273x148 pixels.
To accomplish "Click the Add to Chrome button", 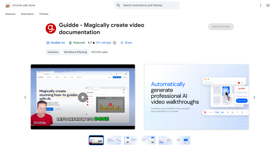I will pyautogui.click(x=221, y=27).
